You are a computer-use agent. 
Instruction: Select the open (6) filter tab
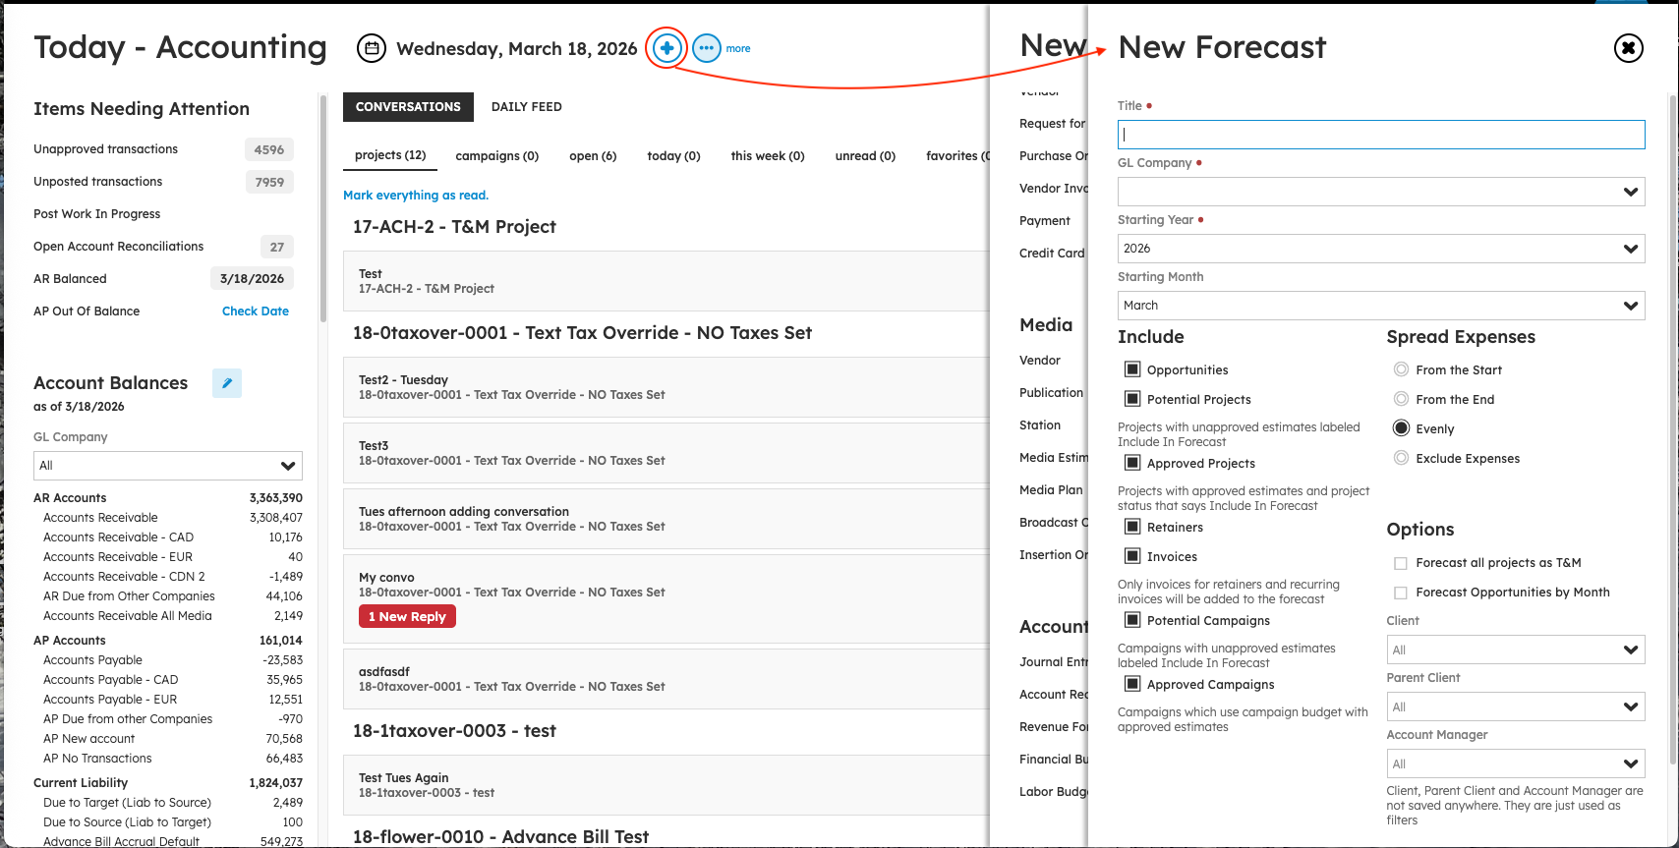coord(593,156)
